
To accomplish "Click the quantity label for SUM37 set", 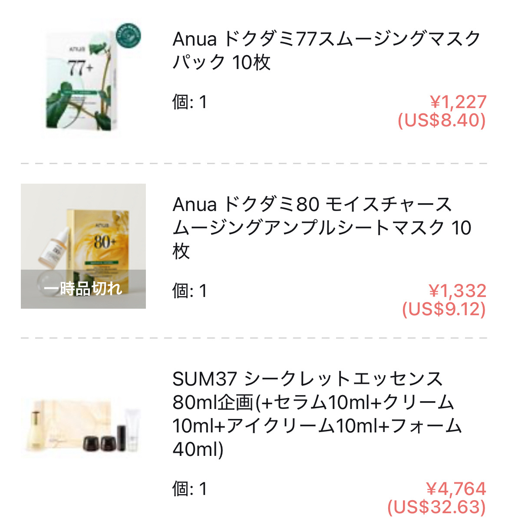I will pos(189,489).
